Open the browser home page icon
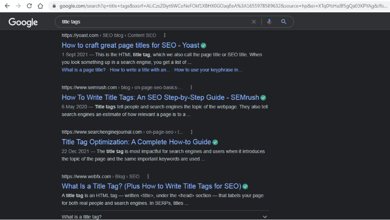The width and height of the screenshot is (390, 220). [40, 6]
